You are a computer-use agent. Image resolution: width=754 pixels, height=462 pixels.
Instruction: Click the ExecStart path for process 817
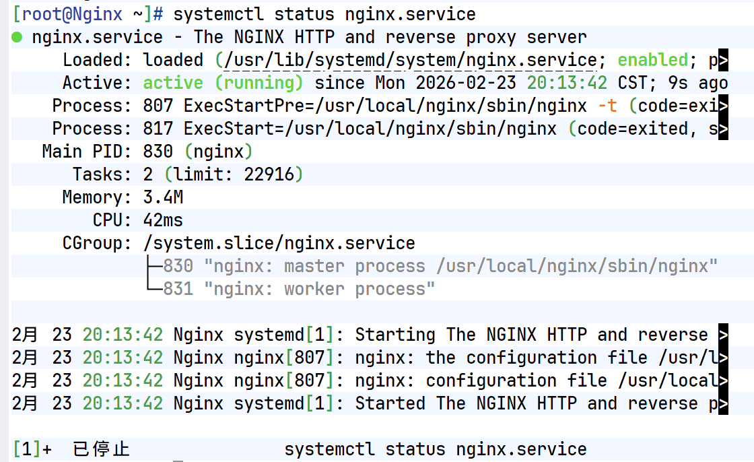click(421, 129)
